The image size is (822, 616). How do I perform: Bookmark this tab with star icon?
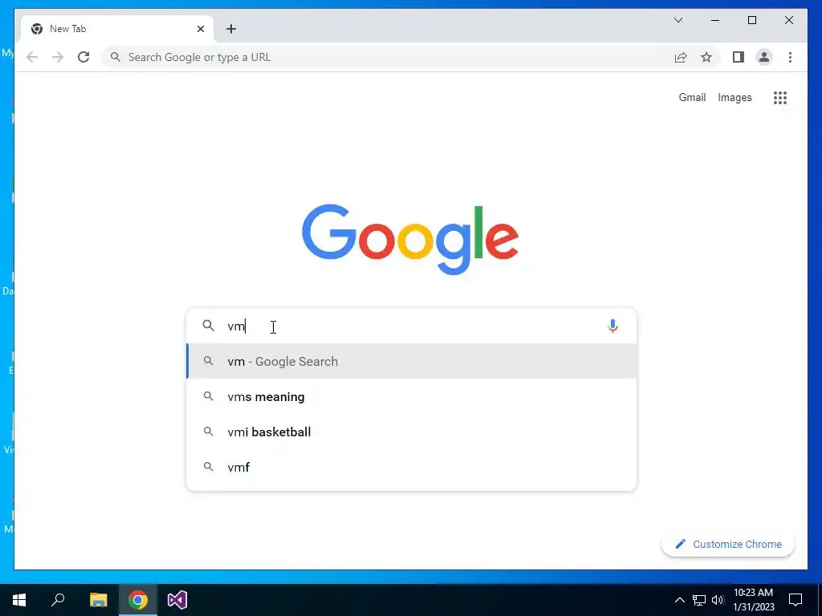click(x=706, y=57)
